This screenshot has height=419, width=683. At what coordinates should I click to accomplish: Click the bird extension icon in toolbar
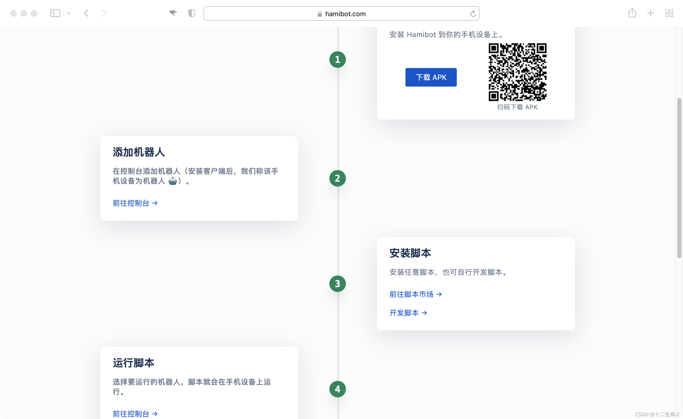[173, 13]
